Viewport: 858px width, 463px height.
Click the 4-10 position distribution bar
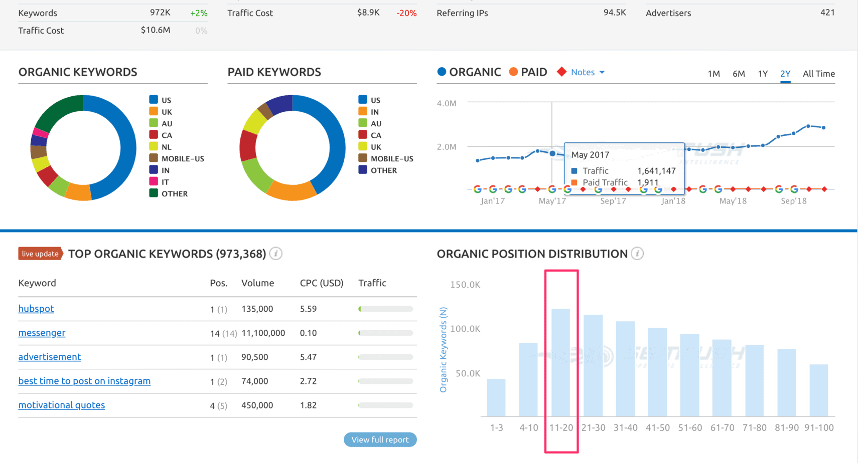528,380
